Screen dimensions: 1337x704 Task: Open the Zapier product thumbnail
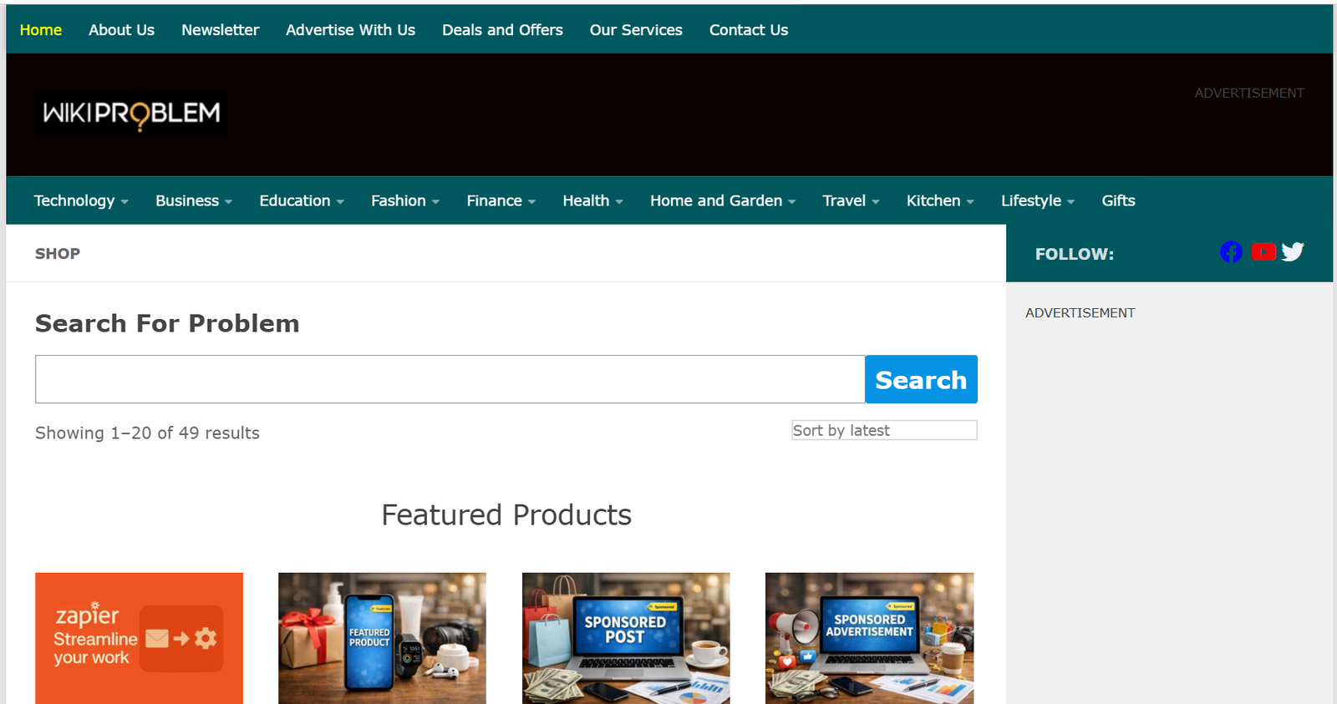pos(139,638)
